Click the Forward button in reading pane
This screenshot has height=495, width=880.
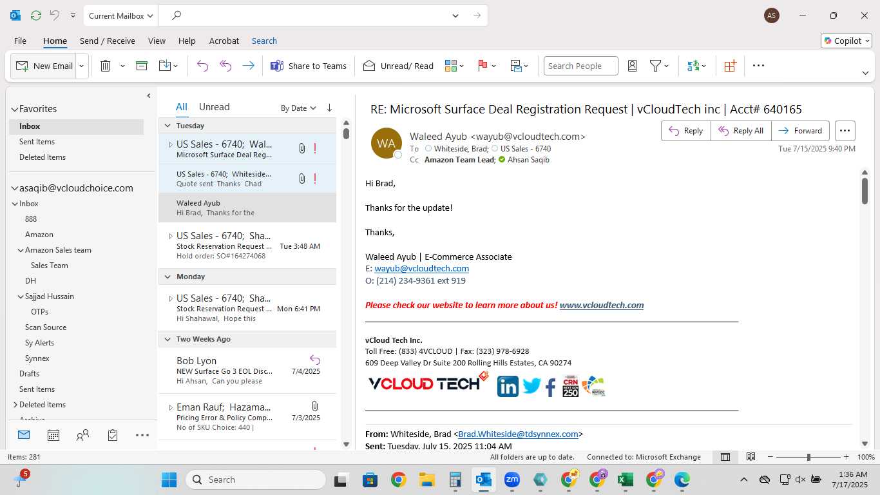click(800, 131)
